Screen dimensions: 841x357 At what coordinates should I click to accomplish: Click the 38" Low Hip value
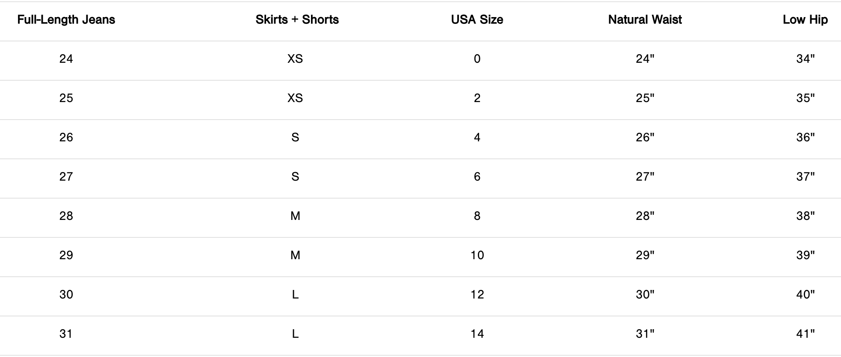pyautogui.click(x=805, y=216)
